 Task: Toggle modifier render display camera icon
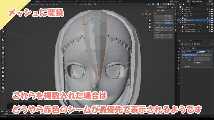pyautogui.click(x=204, y=52)
